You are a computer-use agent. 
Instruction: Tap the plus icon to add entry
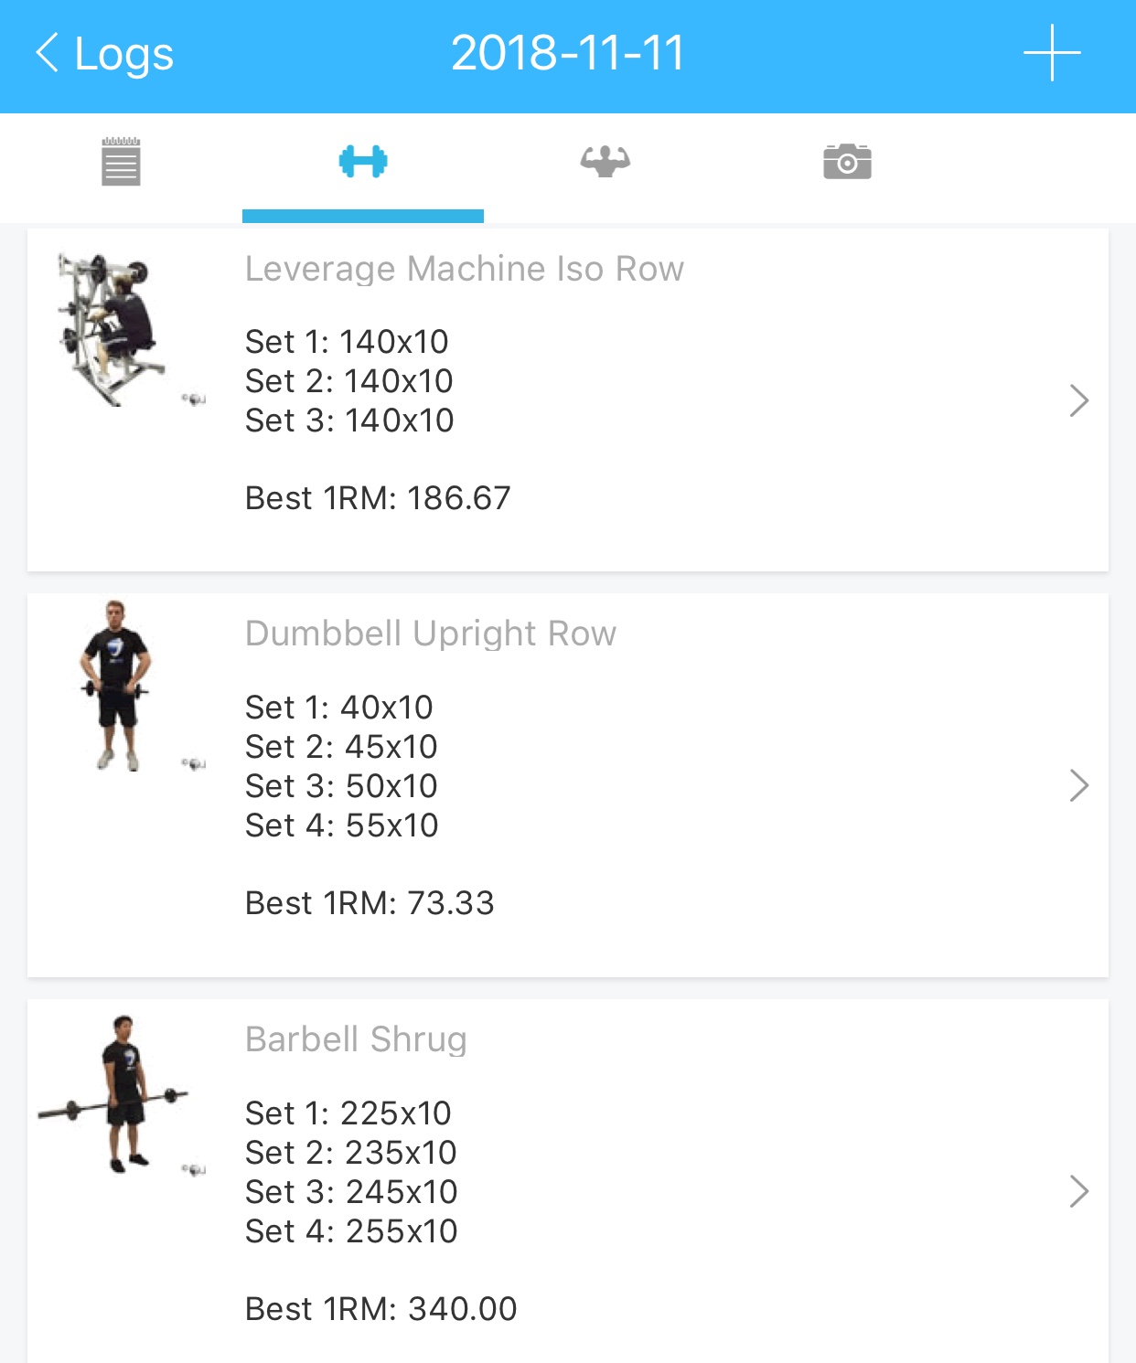[1052, 53]
